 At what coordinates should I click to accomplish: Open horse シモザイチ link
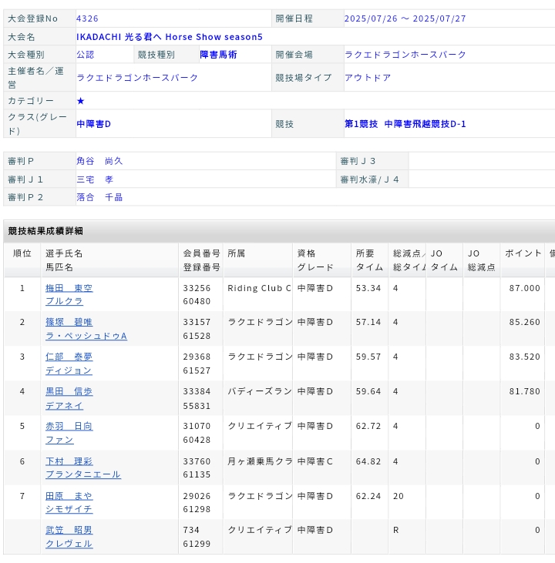(69, 510)
